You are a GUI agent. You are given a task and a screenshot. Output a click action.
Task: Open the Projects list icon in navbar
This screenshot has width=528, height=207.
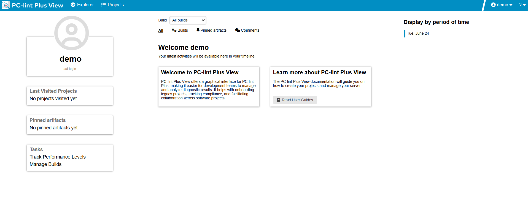tap(104, 5)
